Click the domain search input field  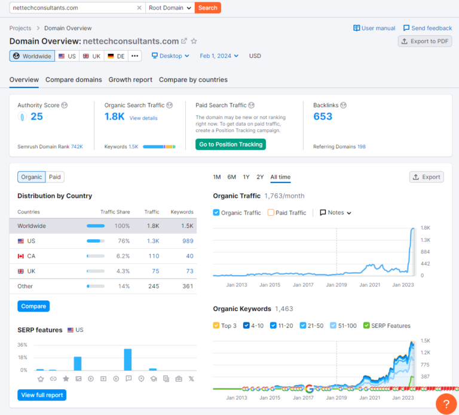(x=72, y=8)
